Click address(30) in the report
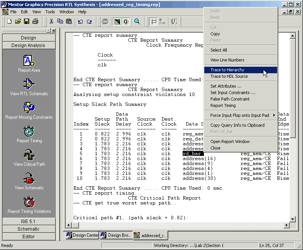303x250 pixels. (199, 178)
